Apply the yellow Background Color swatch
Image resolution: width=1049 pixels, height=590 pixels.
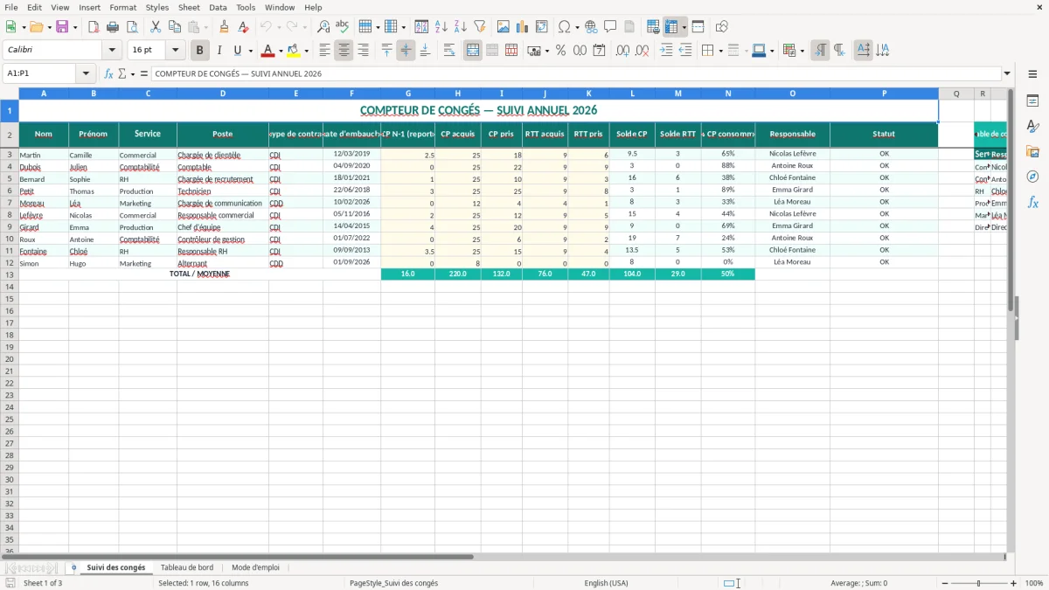click(x=294, y=51)
